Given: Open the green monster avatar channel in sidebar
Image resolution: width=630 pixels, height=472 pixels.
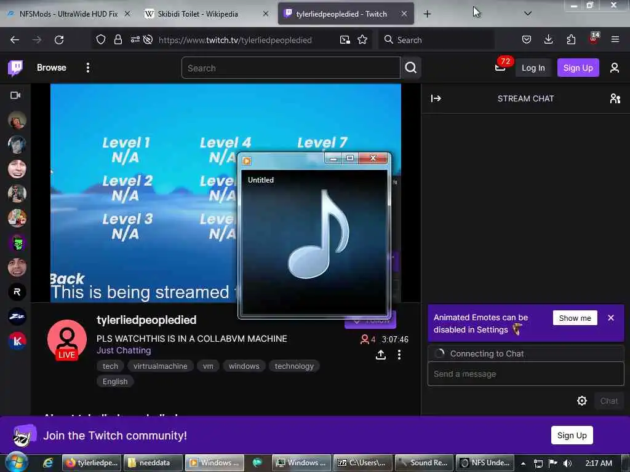Looking at the screenshot, I should 17,243.
